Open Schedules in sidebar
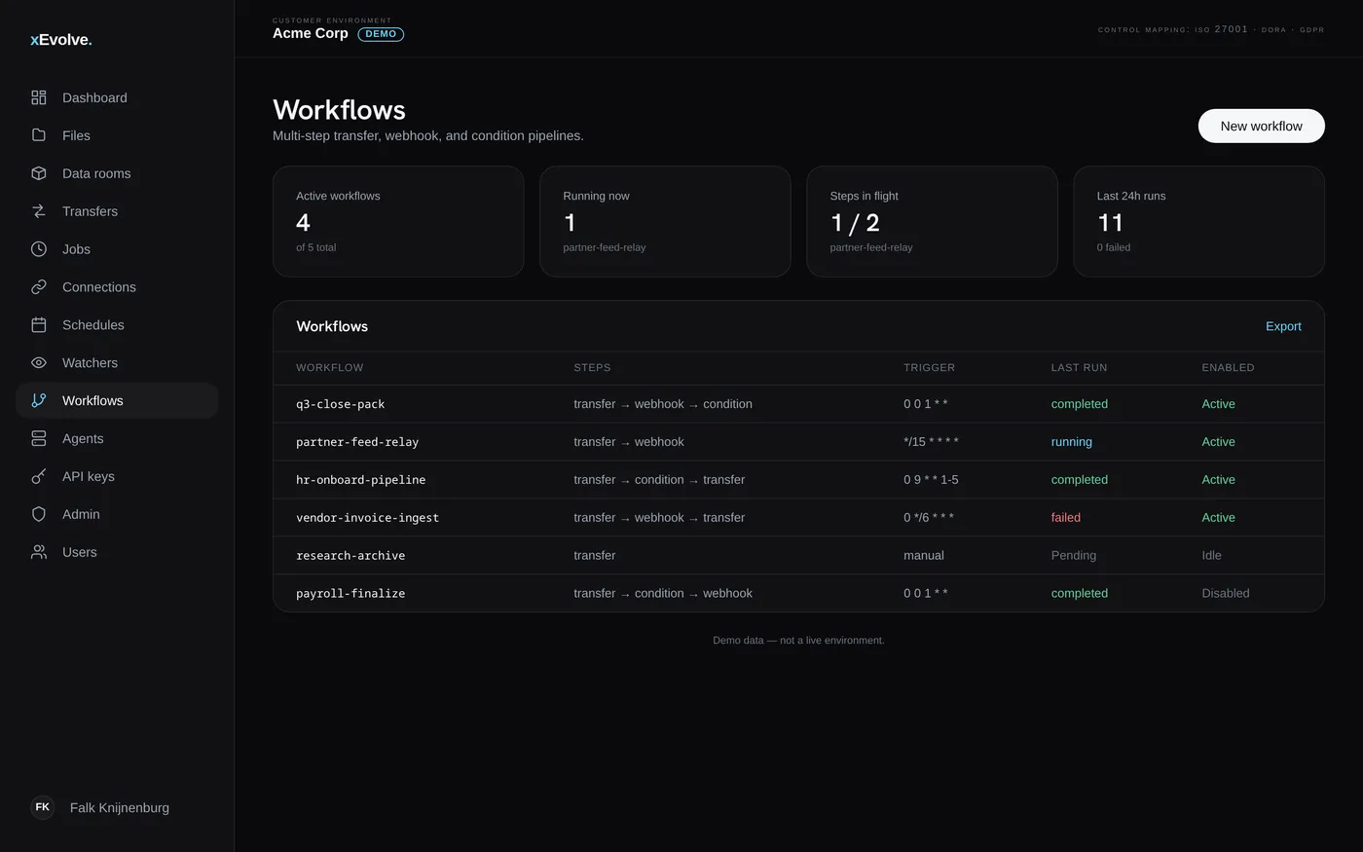1363x852 pixels. point(117,325)
